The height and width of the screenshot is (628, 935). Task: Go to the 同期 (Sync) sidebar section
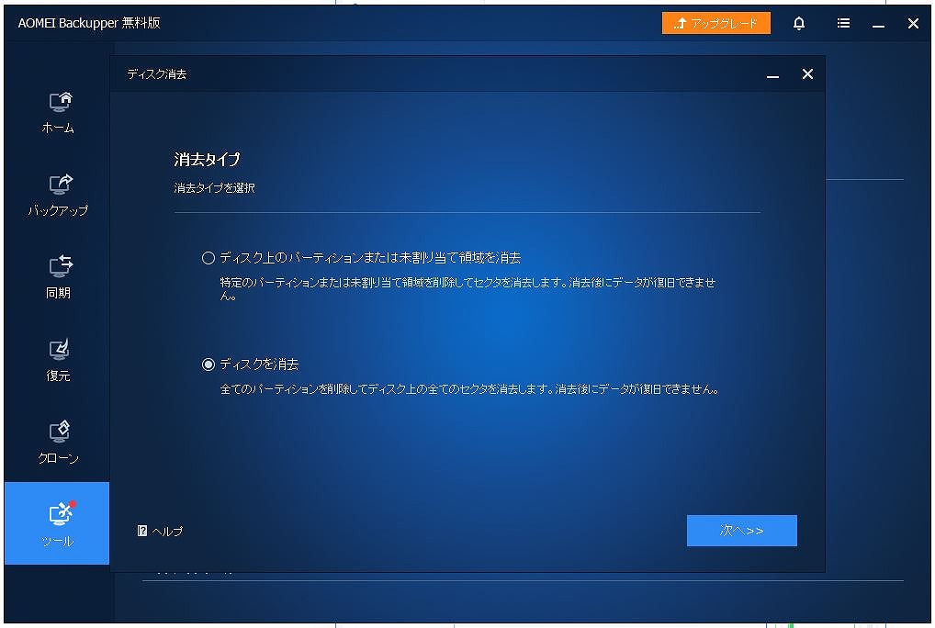[58, 277]
